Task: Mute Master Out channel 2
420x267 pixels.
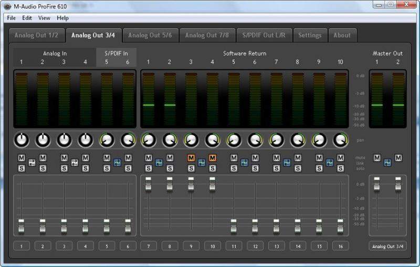Action: coord(398,158)
